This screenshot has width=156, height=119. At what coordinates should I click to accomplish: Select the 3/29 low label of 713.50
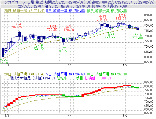(63, 51)
